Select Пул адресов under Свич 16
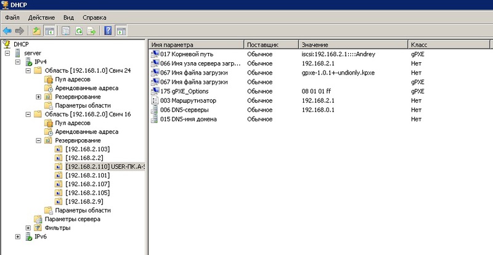 (73, 123)
